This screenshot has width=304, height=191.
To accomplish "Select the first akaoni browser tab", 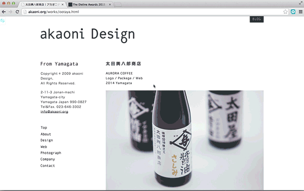I will point(42,4).
